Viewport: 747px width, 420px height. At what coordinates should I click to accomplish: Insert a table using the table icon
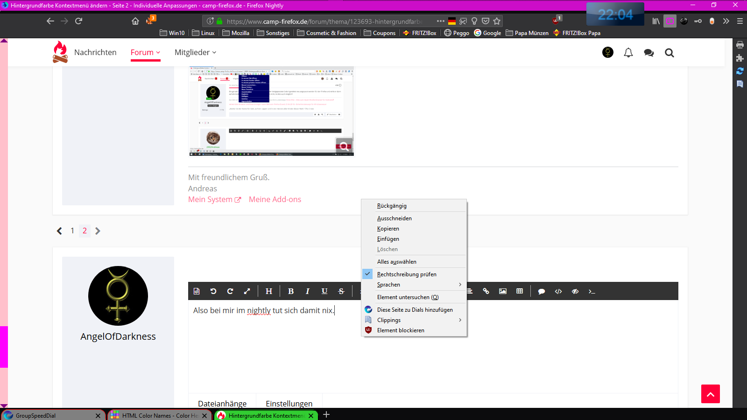pyautogui.click(x=520, y=291)
